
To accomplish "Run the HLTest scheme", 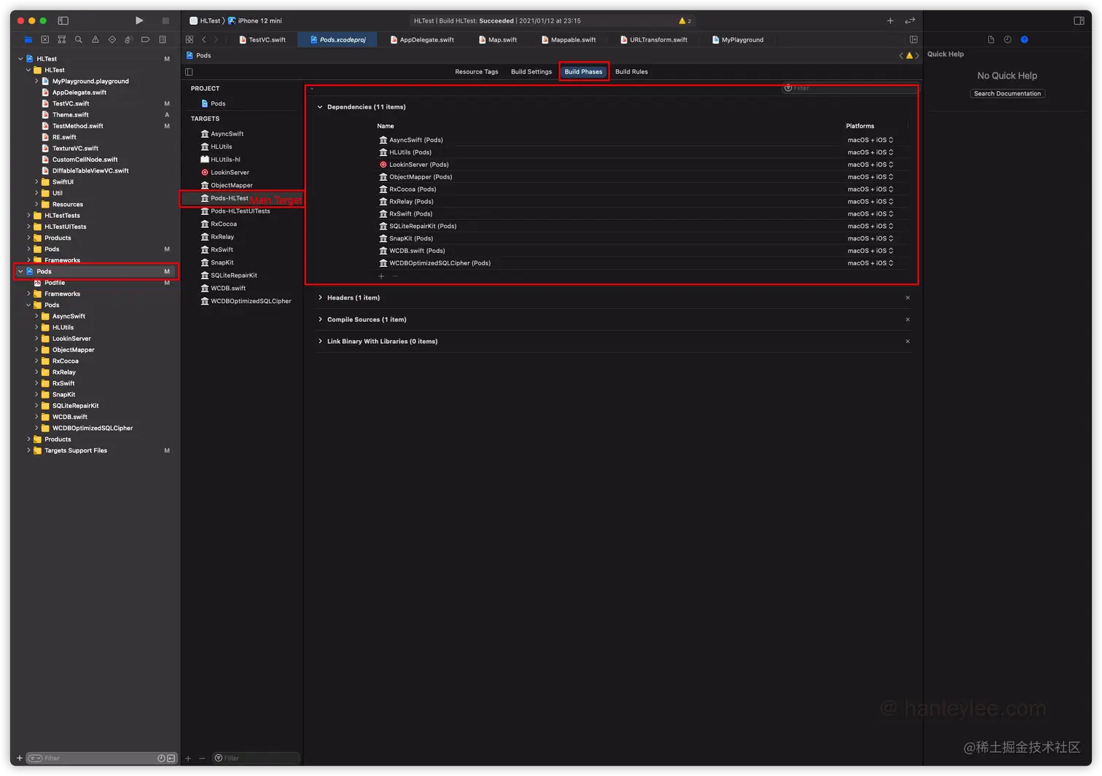I will click(139, 20).
